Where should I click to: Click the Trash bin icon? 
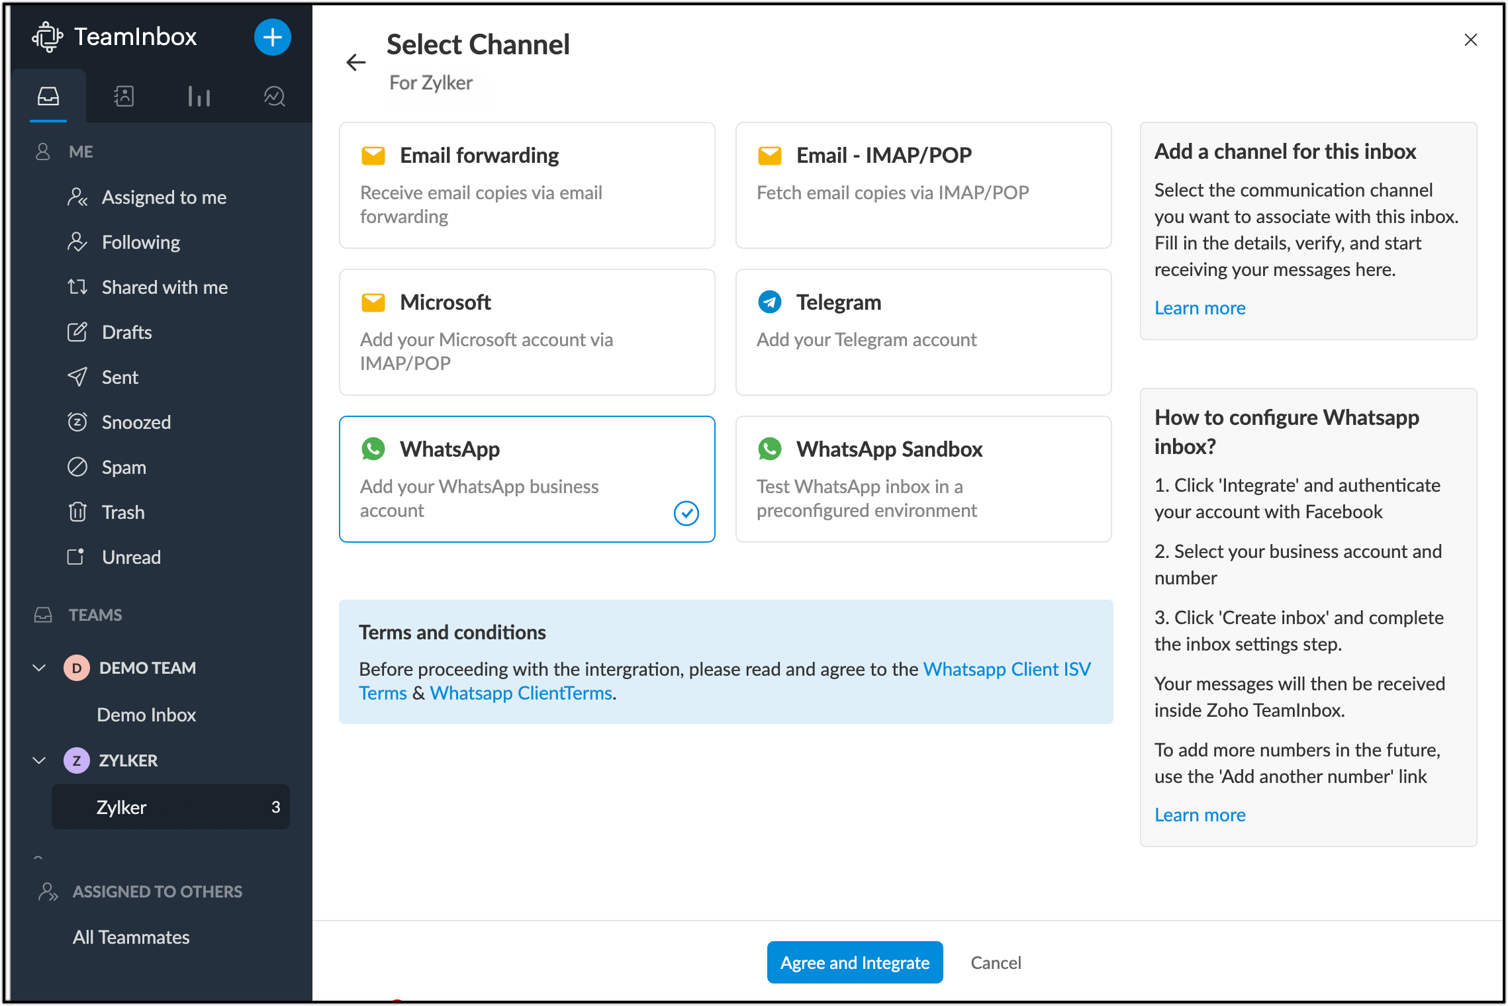77,512
